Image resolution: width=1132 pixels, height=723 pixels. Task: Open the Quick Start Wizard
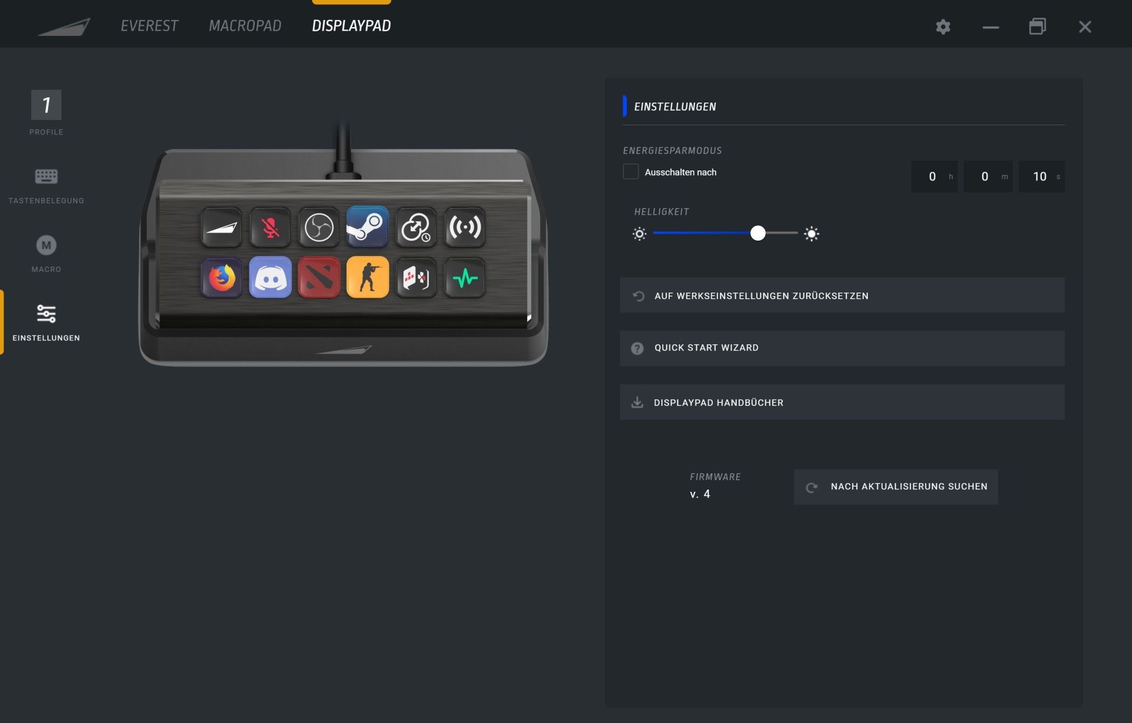pyautogui.click(x=842, y=348)
